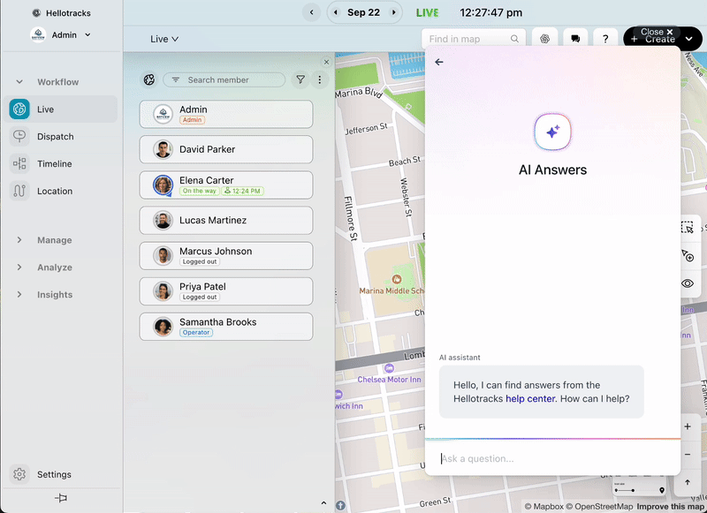Open the help center link
The width and height of the screenshot is (707, 513).
(x=530, y=398)
